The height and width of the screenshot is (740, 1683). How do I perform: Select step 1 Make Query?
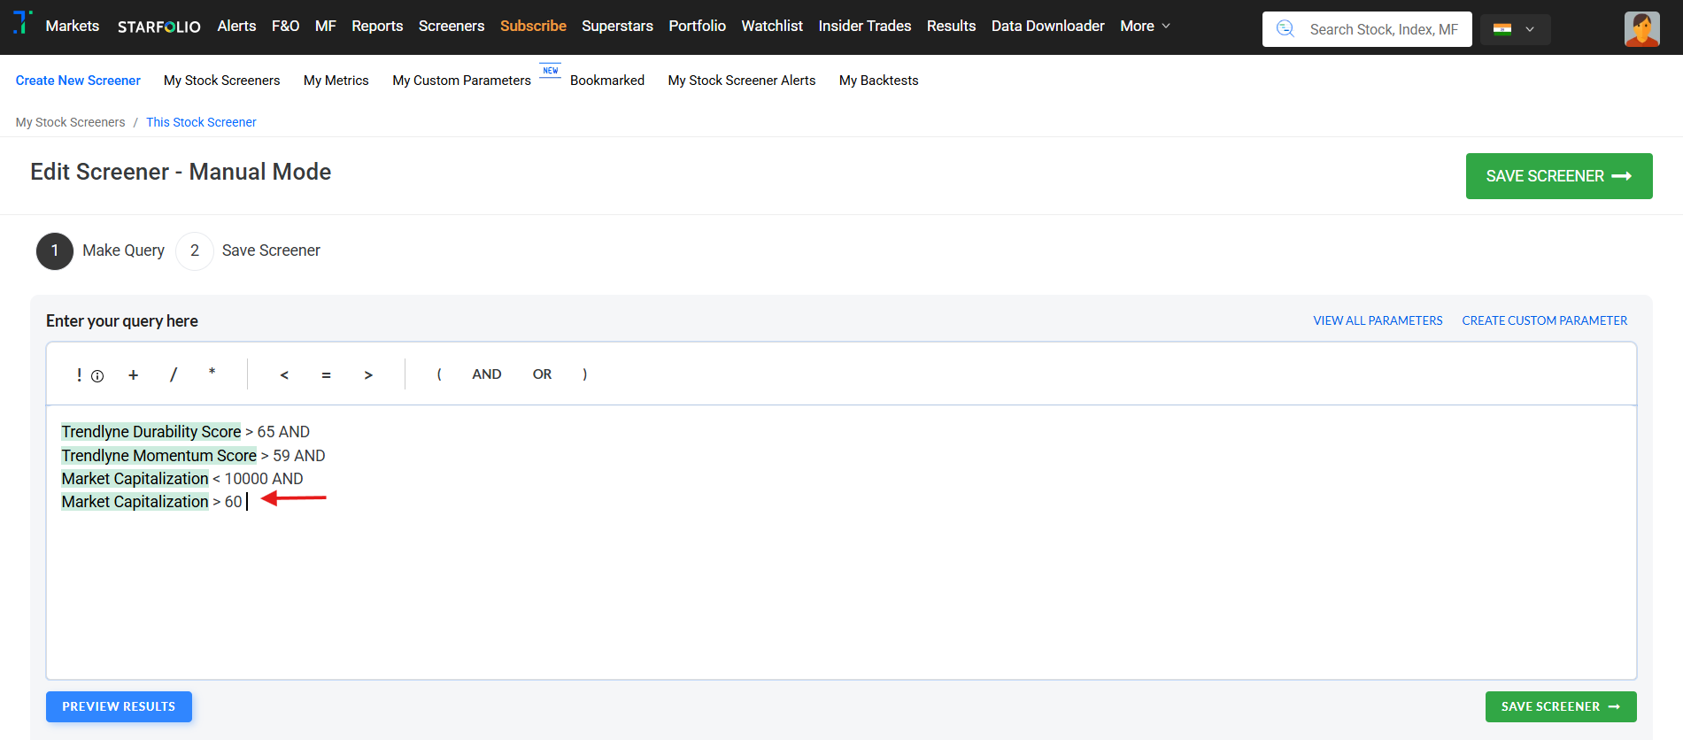[x=100, y=251]
